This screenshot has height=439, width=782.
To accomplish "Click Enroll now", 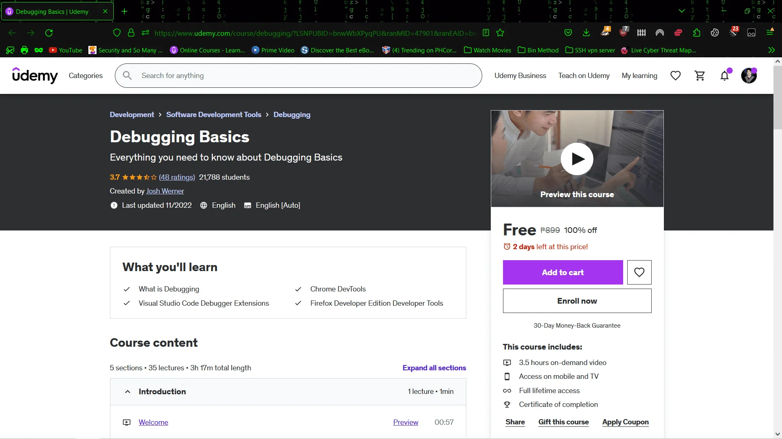I will [577, 301].
